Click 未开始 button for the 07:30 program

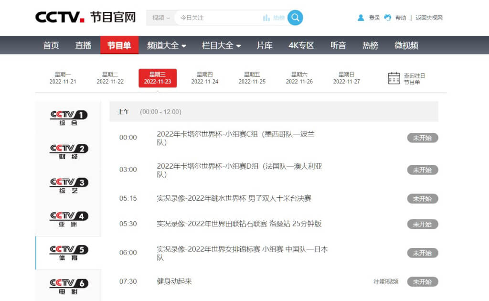pyautogui.click(x=423, y=282)
